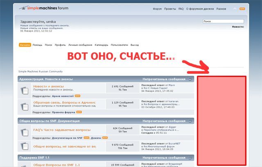Open digger user profile link
Image resolution: width=262 pixels, height=167 pixels.
pyautogui.click(x=172, y=127)
